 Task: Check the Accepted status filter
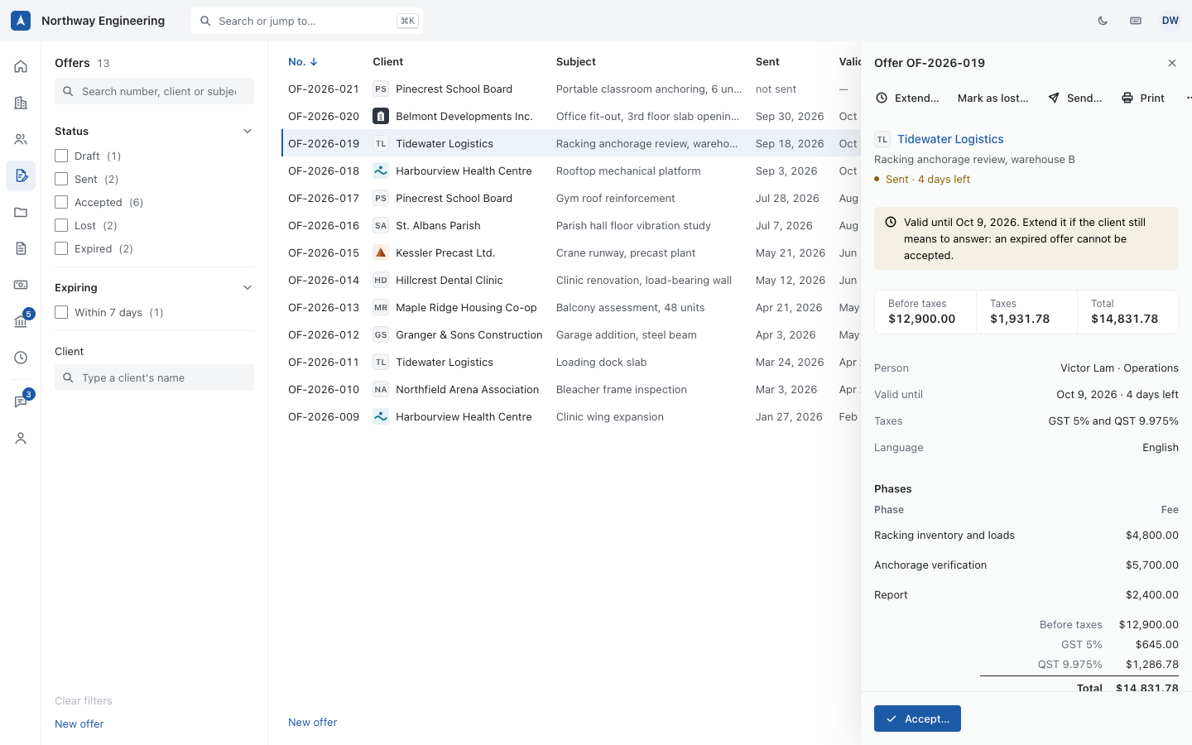(61, 202)
